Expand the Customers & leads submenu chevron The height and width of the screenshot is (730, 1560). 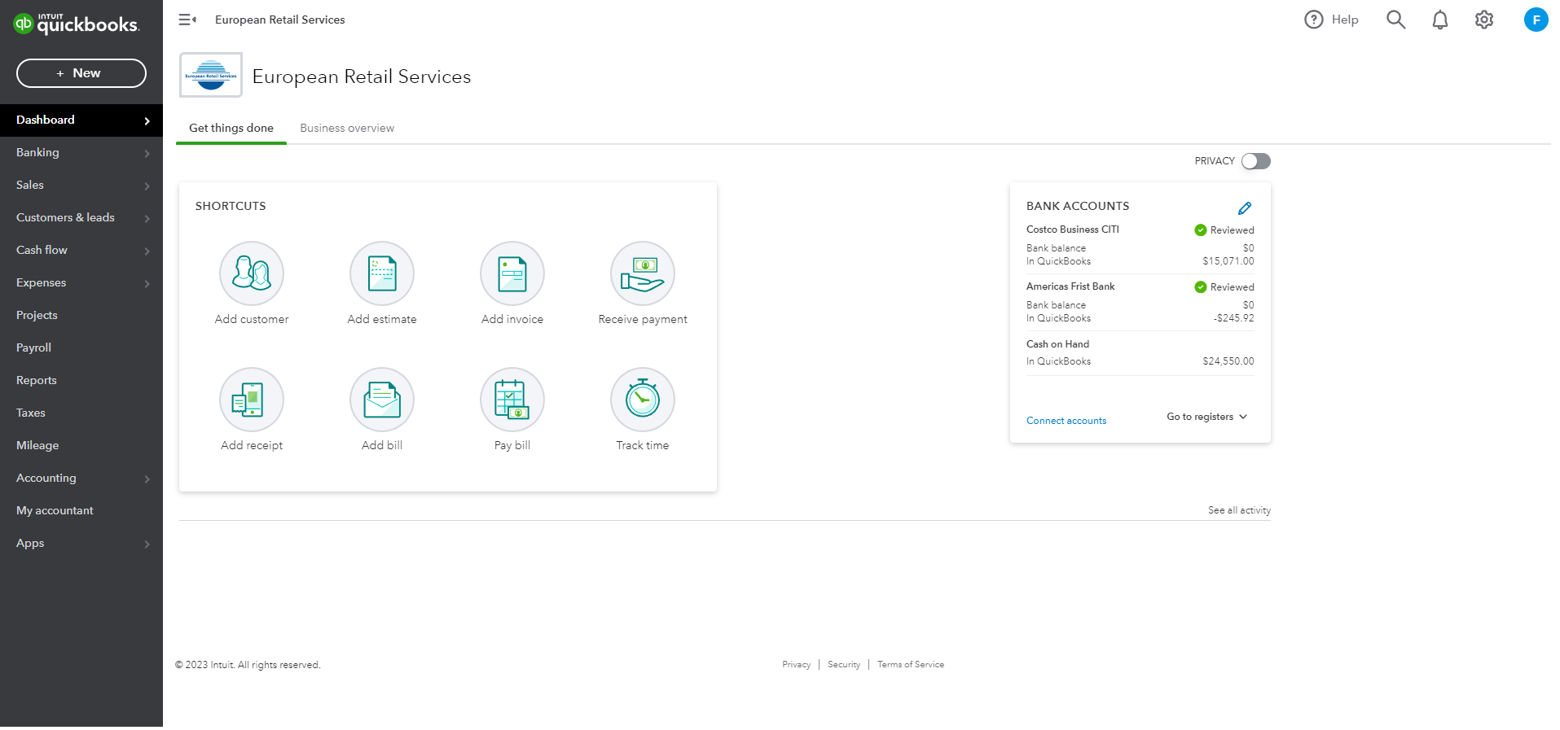147,218
